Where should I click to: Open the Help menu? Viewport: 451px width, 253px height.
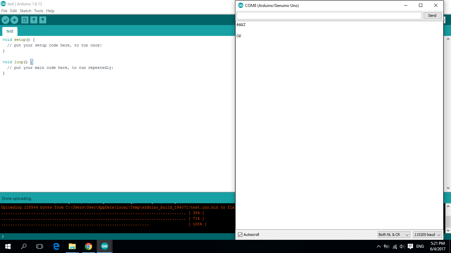pos(50,11)
